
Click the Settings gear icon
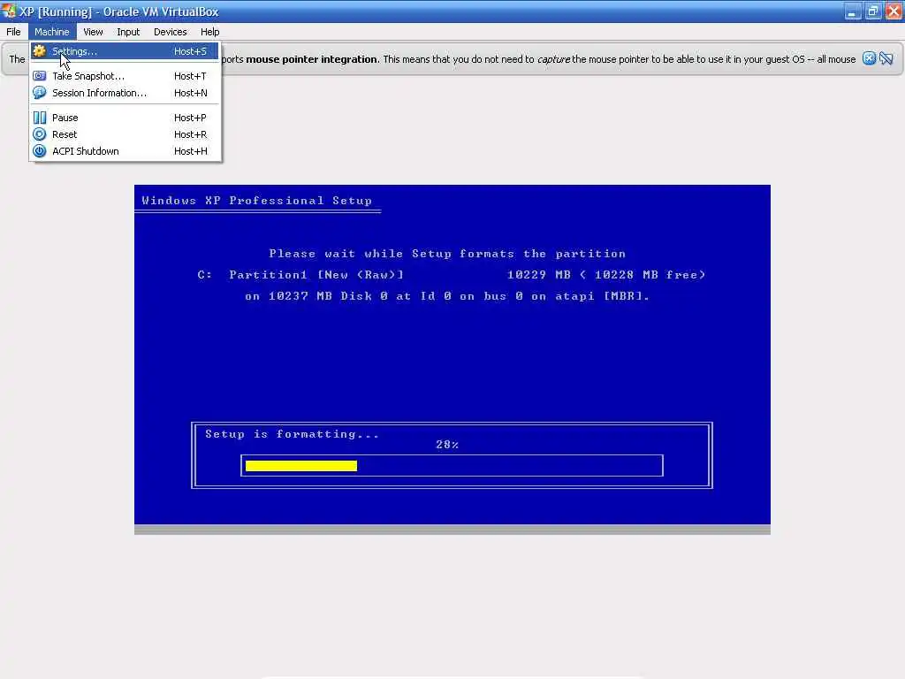39,50
